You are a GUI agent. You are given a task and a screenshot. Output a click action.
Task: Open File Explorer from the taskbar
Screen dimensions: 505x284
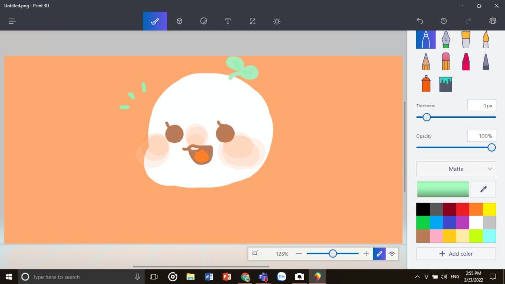191,277
